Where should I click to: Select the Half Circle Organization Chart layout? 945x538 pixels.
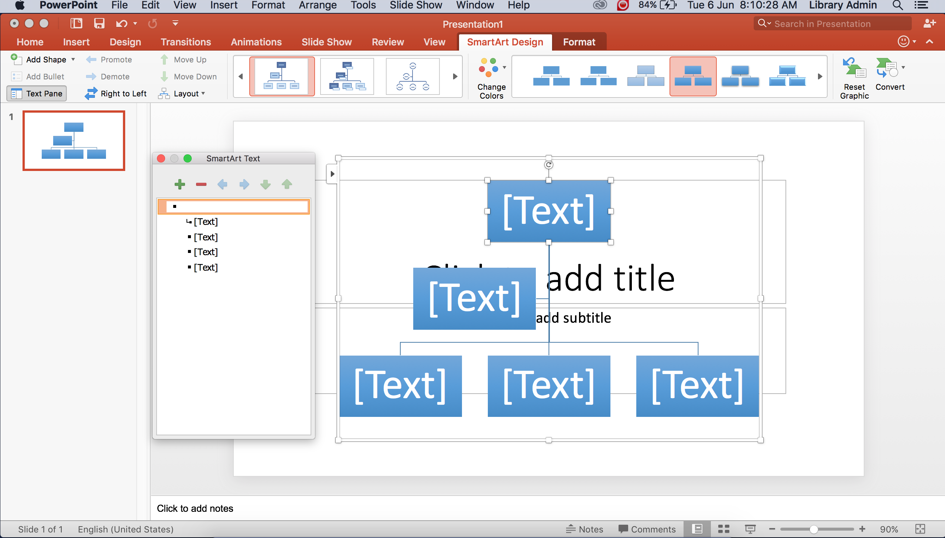click(x=412, y=76)
